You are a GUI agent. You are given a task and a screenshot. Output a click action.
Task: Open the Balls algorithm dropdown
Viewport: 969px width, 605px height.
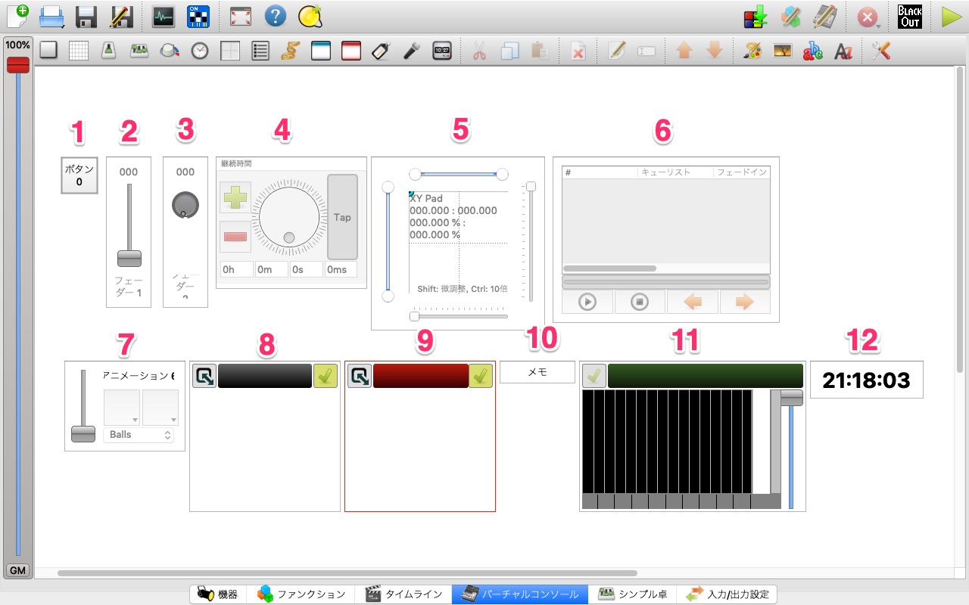point(139,435)
